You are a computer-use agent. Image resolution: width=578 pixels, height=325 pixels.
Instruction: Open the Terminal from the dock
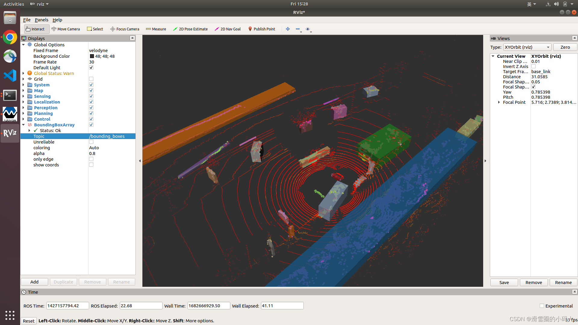click(x=10, y=95)
